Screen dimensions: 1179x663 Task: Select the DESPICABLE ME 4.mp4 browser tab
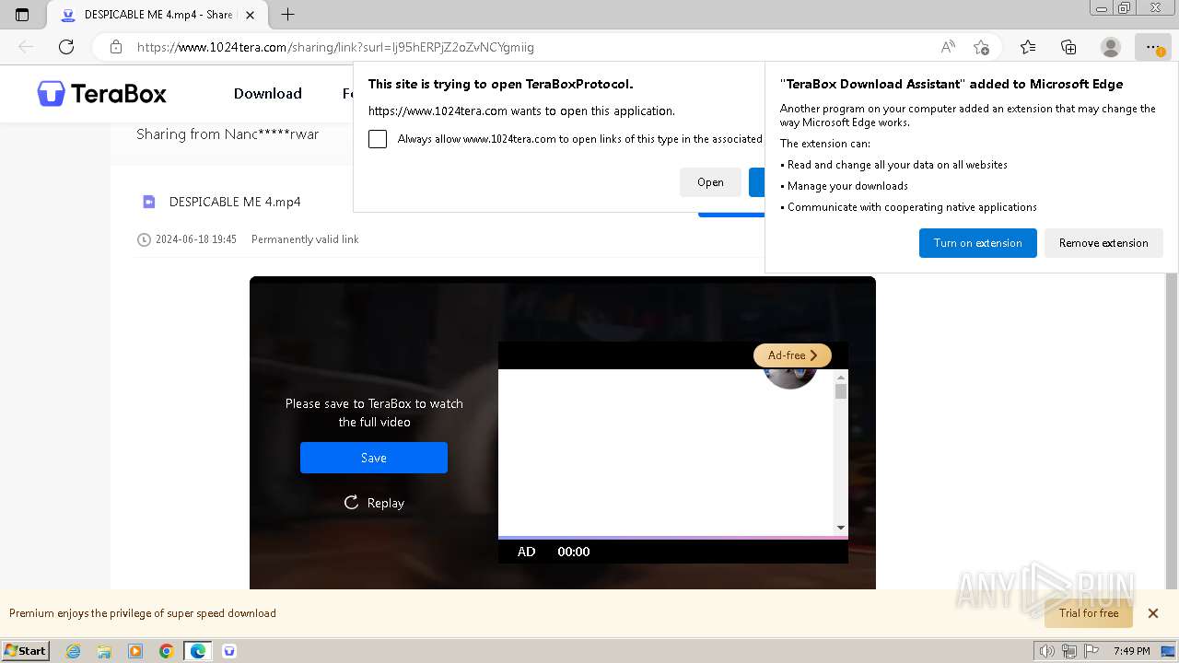pyautogui.click(x=157, y=15)
